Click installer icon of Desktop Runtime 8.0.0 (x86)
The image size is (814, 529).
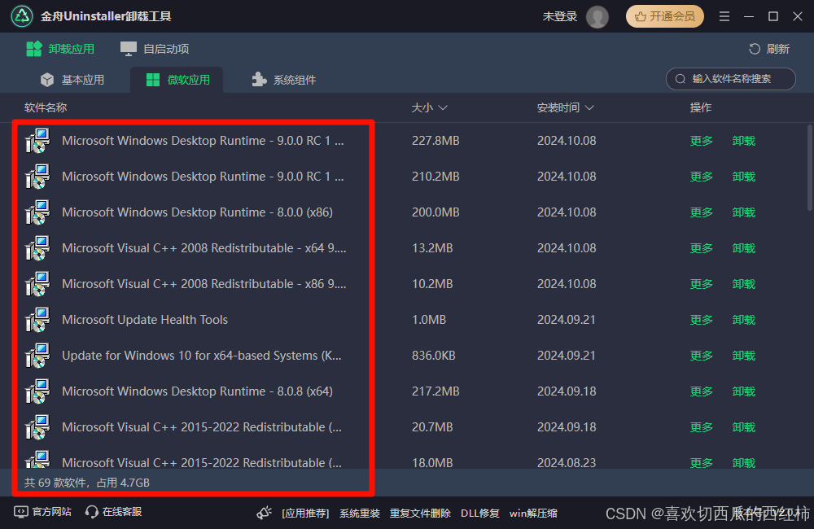tap(37, 212)
